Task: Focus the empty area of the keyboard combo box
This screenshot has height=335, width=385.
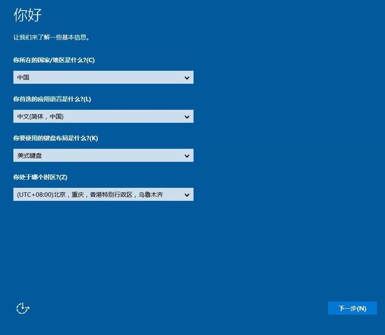Action: click(110, 156)
